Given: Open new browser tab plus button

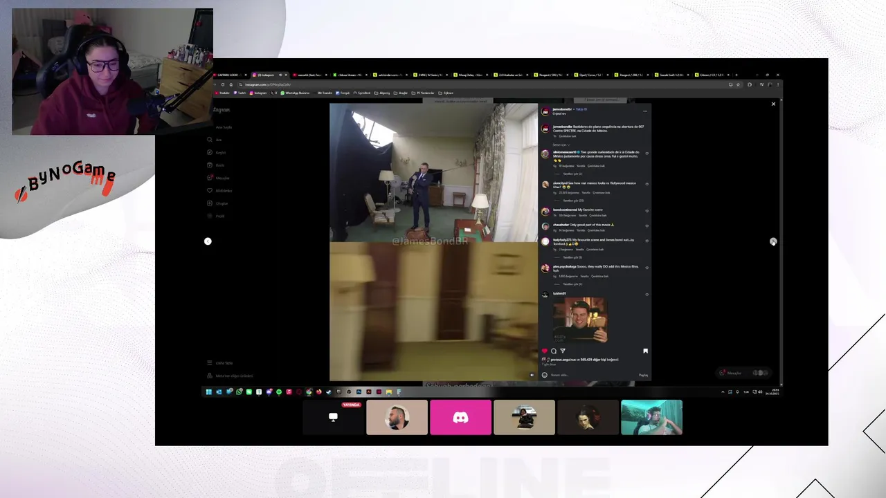Looking at the screenshot, I should [736, 75].
